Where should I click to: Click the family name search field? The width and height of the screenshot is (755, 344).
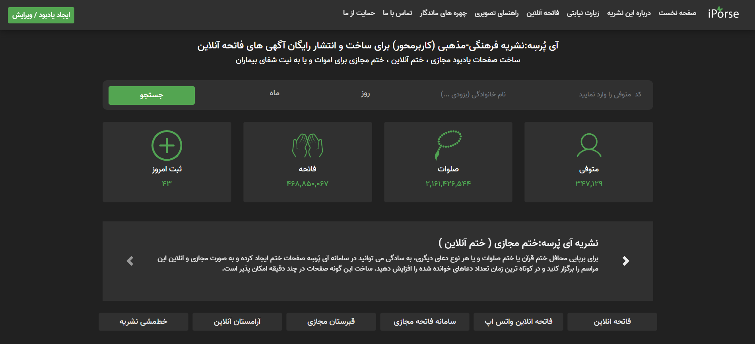pos(473,94)
